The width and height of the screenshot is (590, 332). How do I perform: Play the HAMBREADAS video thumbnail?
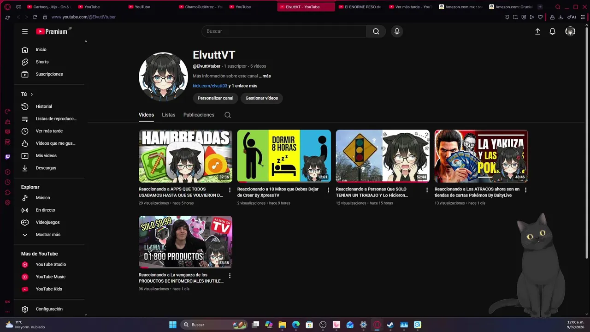click(185, 156)
